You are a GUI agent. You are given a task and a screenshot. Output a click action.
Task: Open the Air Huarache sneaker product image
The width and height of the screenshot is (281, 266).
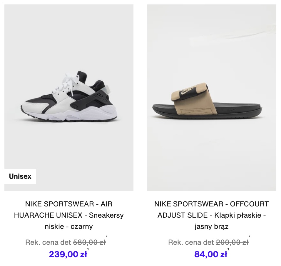coord(69,98)
